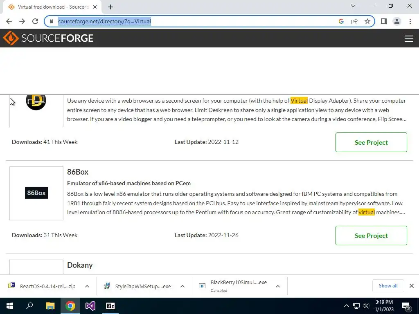Click the 'Last Update: 2022-11-12' text
The width and height of the screenshot is (419, 314).
tap(206, 142)
